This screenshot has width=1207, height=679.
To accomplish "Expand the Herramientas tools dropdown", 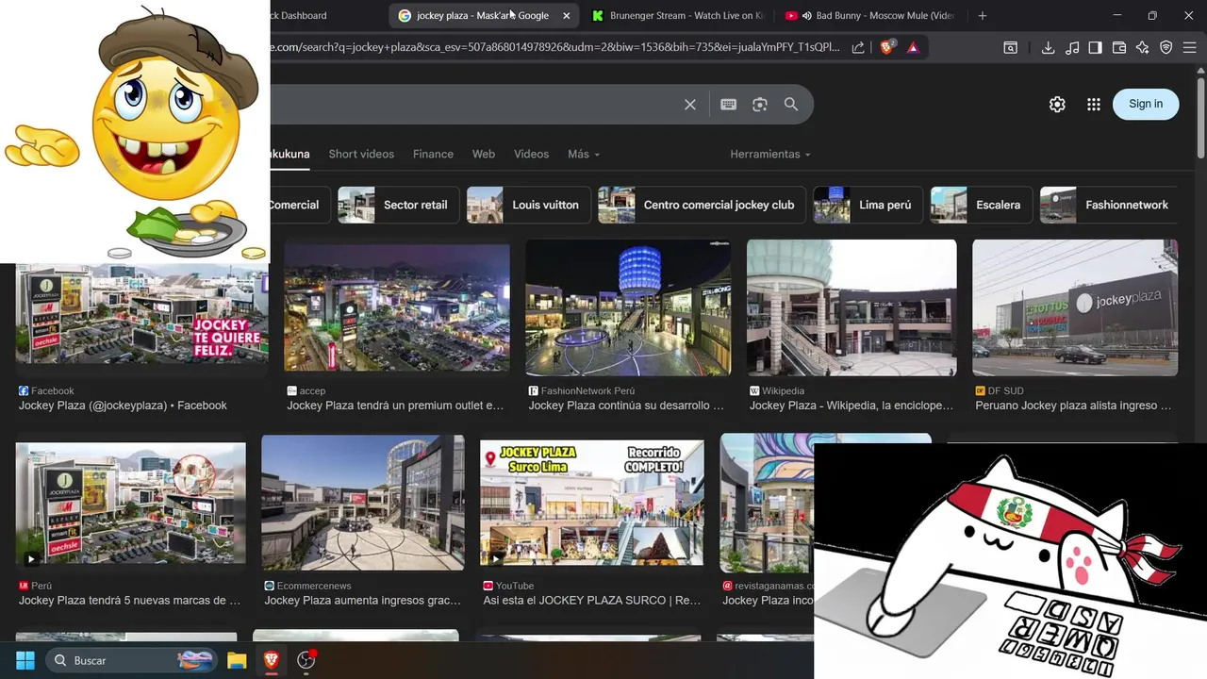I will (x=770, y=154).
